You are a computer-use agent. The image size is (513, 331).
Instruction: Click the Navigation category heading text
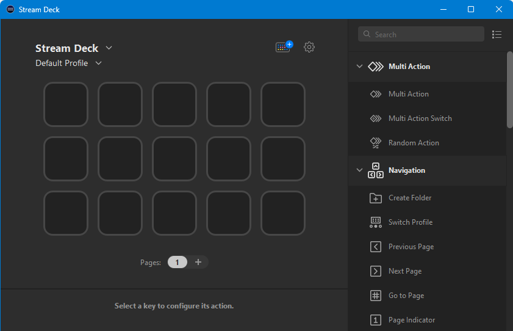[407, 170]
